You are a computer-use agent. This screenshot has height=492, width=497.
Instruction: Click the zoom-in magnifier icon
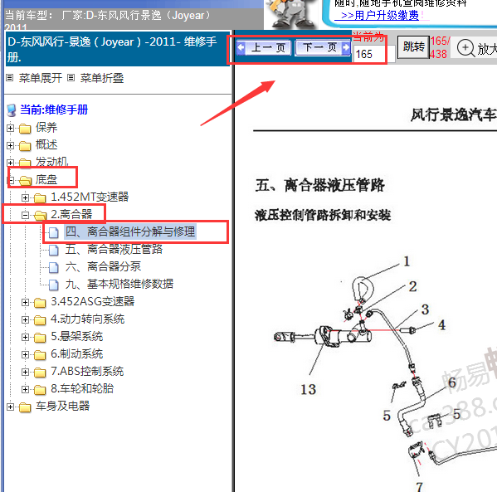pyautogui.click(x=465, y=48)
